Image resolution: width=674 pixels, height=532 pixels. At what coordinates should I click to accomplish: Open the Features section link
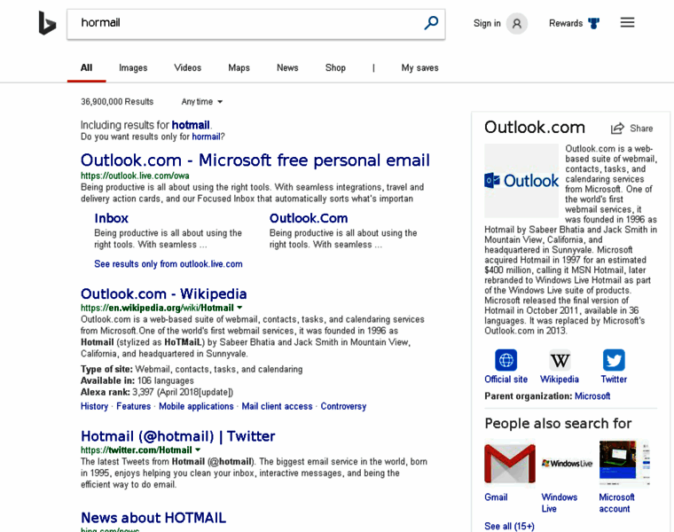click(x=133, y=406)
